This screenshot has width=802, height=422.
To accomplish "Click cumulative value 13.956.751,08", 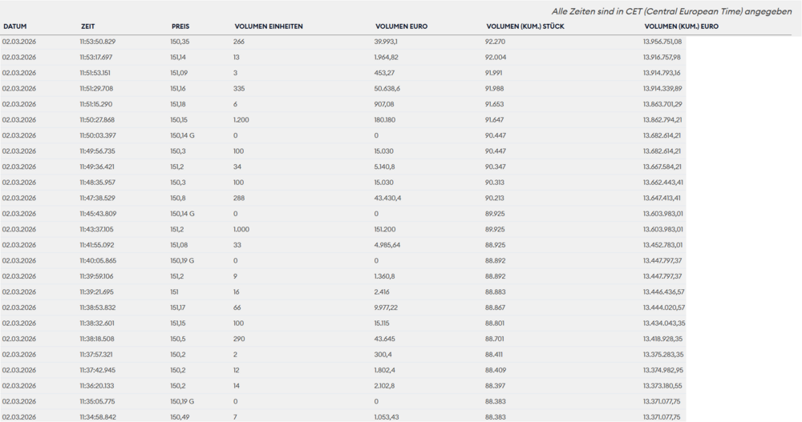I will click(662, 42).
